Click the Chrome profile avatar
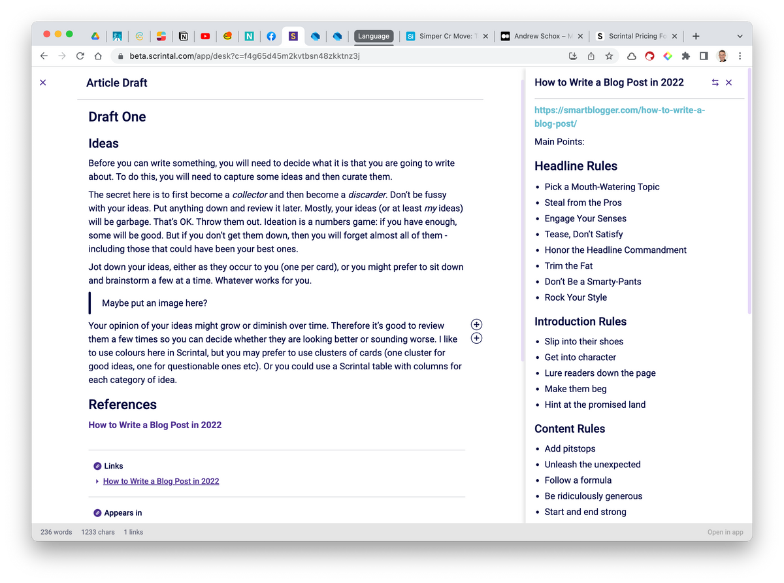This screenshot has height=583, width=784. (722, 56)
